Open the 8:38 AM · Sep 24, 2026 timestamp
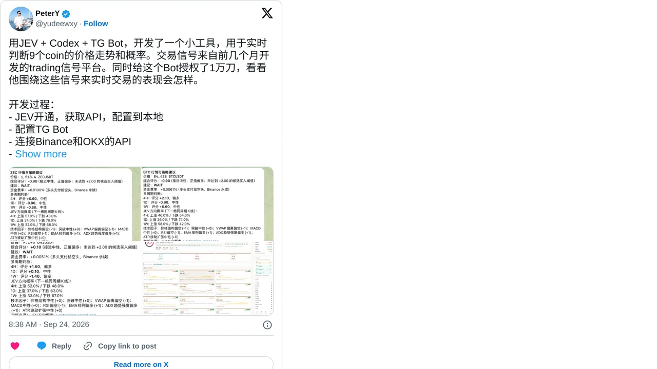Viewport: 657px width, 369px height. point(49,324)
